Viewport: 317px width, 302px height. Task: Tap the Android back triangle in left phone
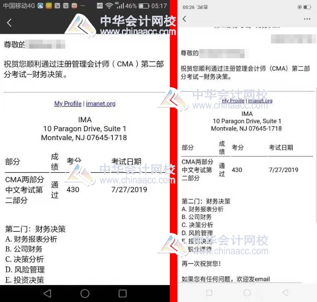[47, 293]
